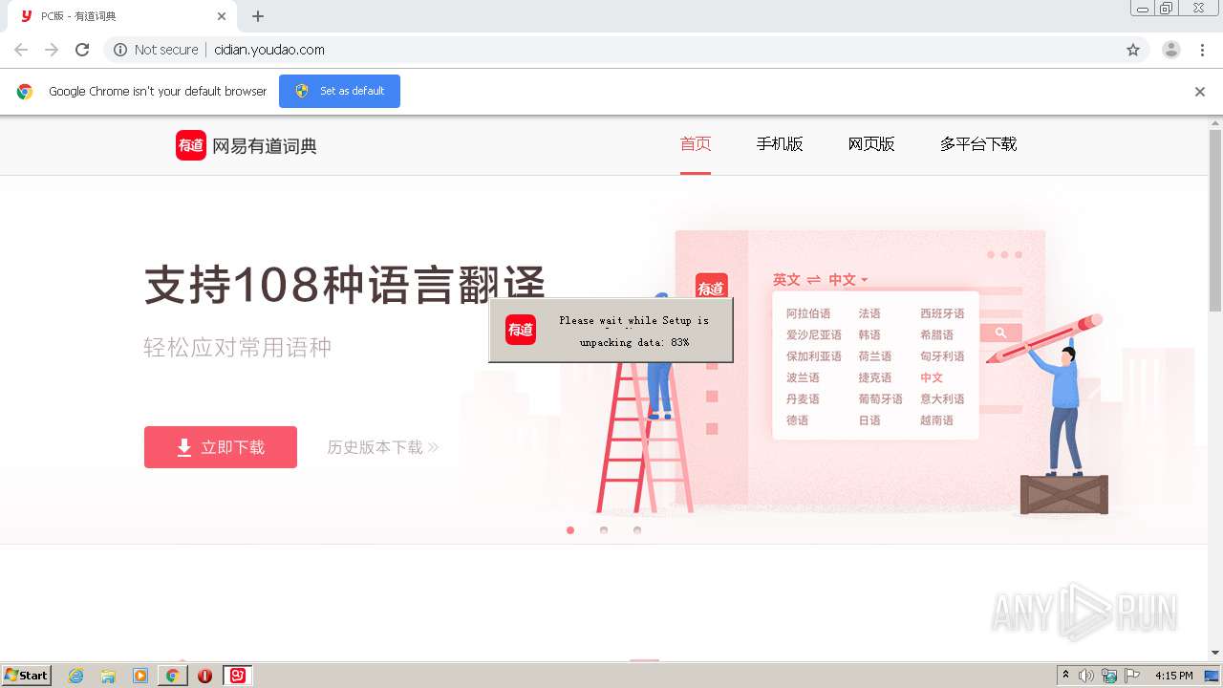Click the 英文 ⇌ 中文 language dropdown in illustration

[x=821, y=280]
